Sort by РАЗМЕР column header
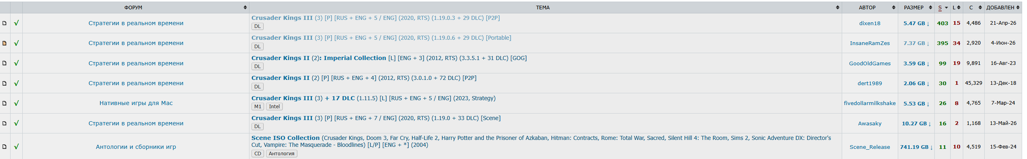Screen dimensions: 1027x159 (x=914, y=8)
